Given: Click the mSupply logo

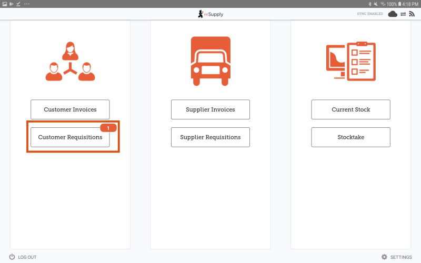Looking at the screenshot, I should pos(210,14).
